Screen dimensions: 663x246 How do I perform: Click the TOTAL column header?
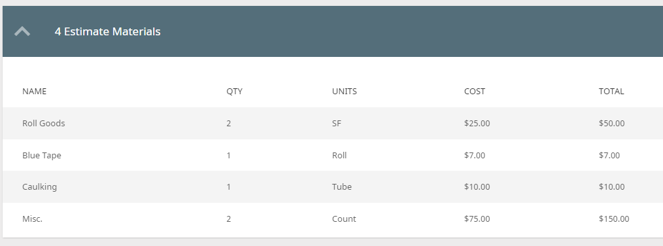[x=611, y=92]
